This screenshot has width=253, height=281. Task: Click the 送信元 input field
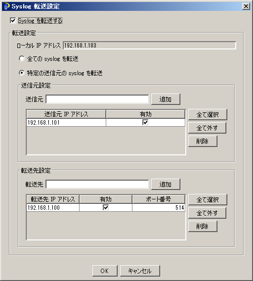tap(97, 99)
